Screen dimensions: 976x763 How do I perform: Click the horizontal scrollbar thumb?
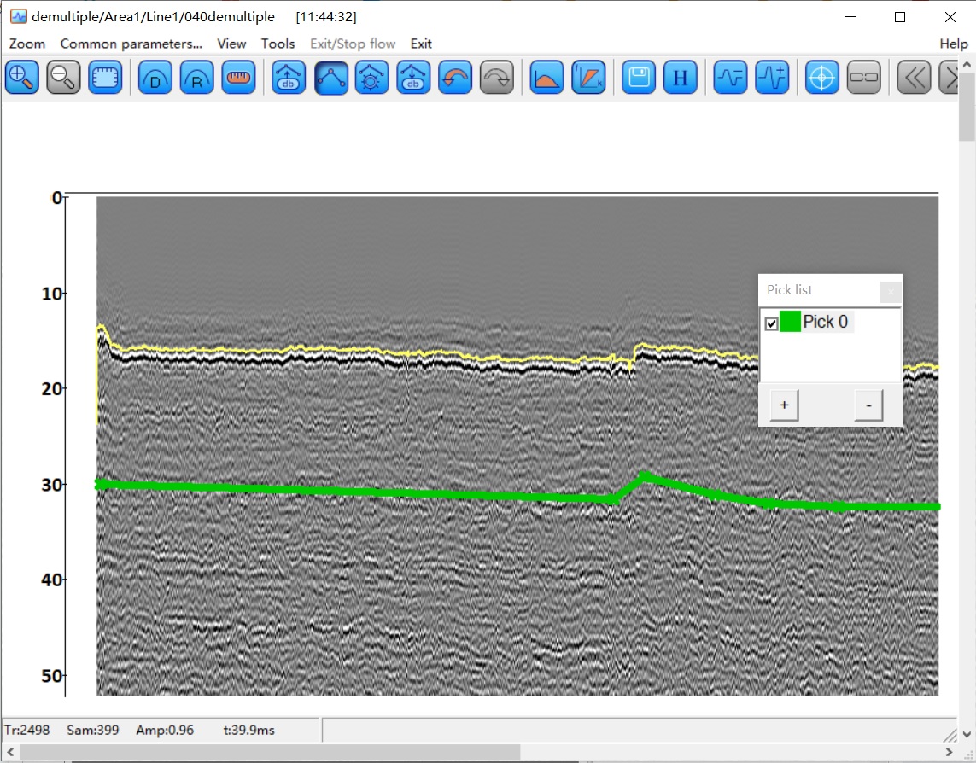coord(271,753)
